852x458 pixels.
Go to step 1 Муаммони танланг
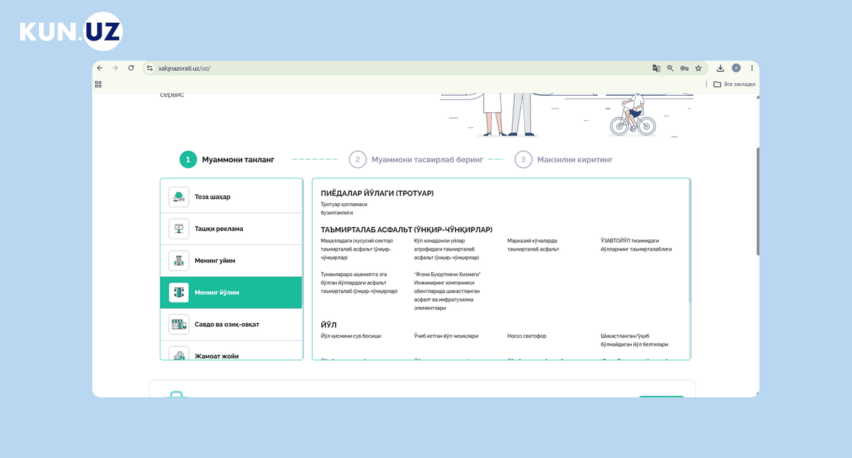[226, 160]
